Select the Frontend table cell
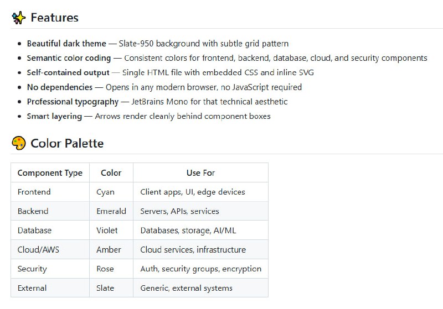 (x=34, y=192)
